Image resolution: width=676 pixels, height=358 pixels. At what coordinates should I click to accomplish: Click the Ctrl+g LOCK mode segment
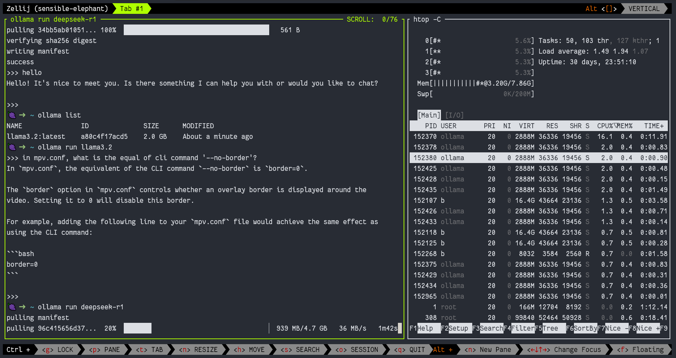[58, 349]
